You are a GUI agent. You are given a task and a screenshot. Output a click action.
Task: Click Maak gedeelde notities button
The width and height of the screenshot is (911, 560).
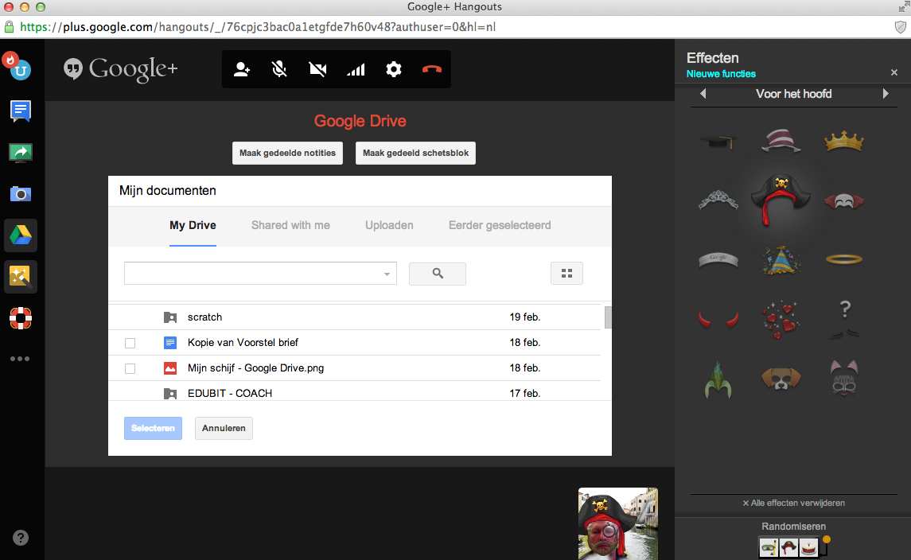287,153
